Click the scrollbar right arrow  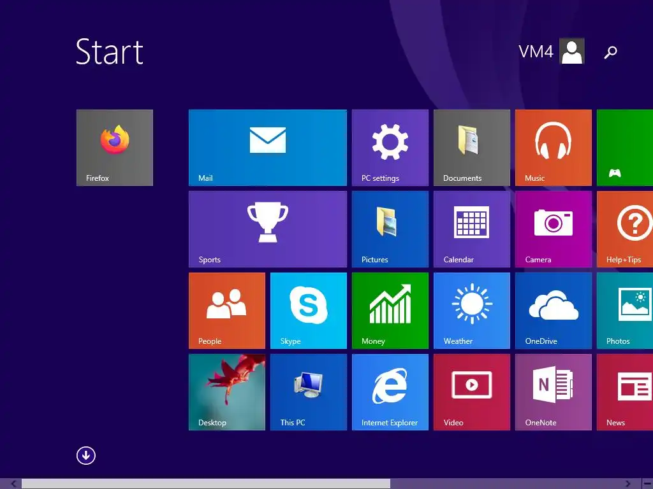[x=627, y=484]
